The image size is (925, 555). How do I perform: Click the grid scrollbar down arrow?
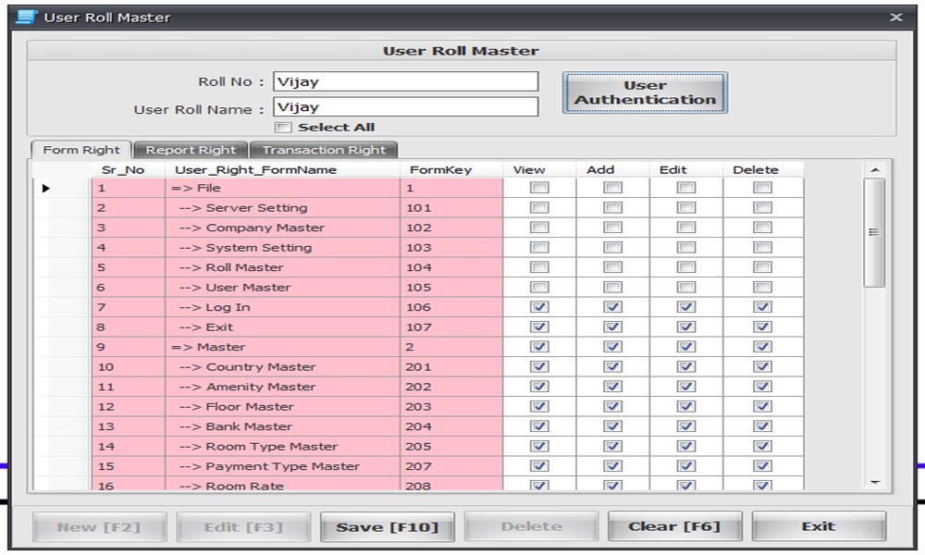point(875,483)
